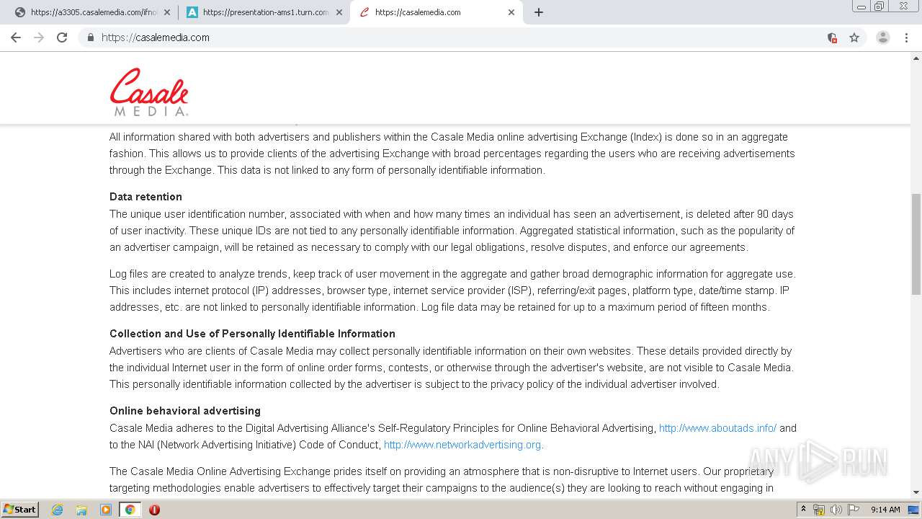
Task: Close the a3305.casalemedia.com tab
Action: pos(167,12)
